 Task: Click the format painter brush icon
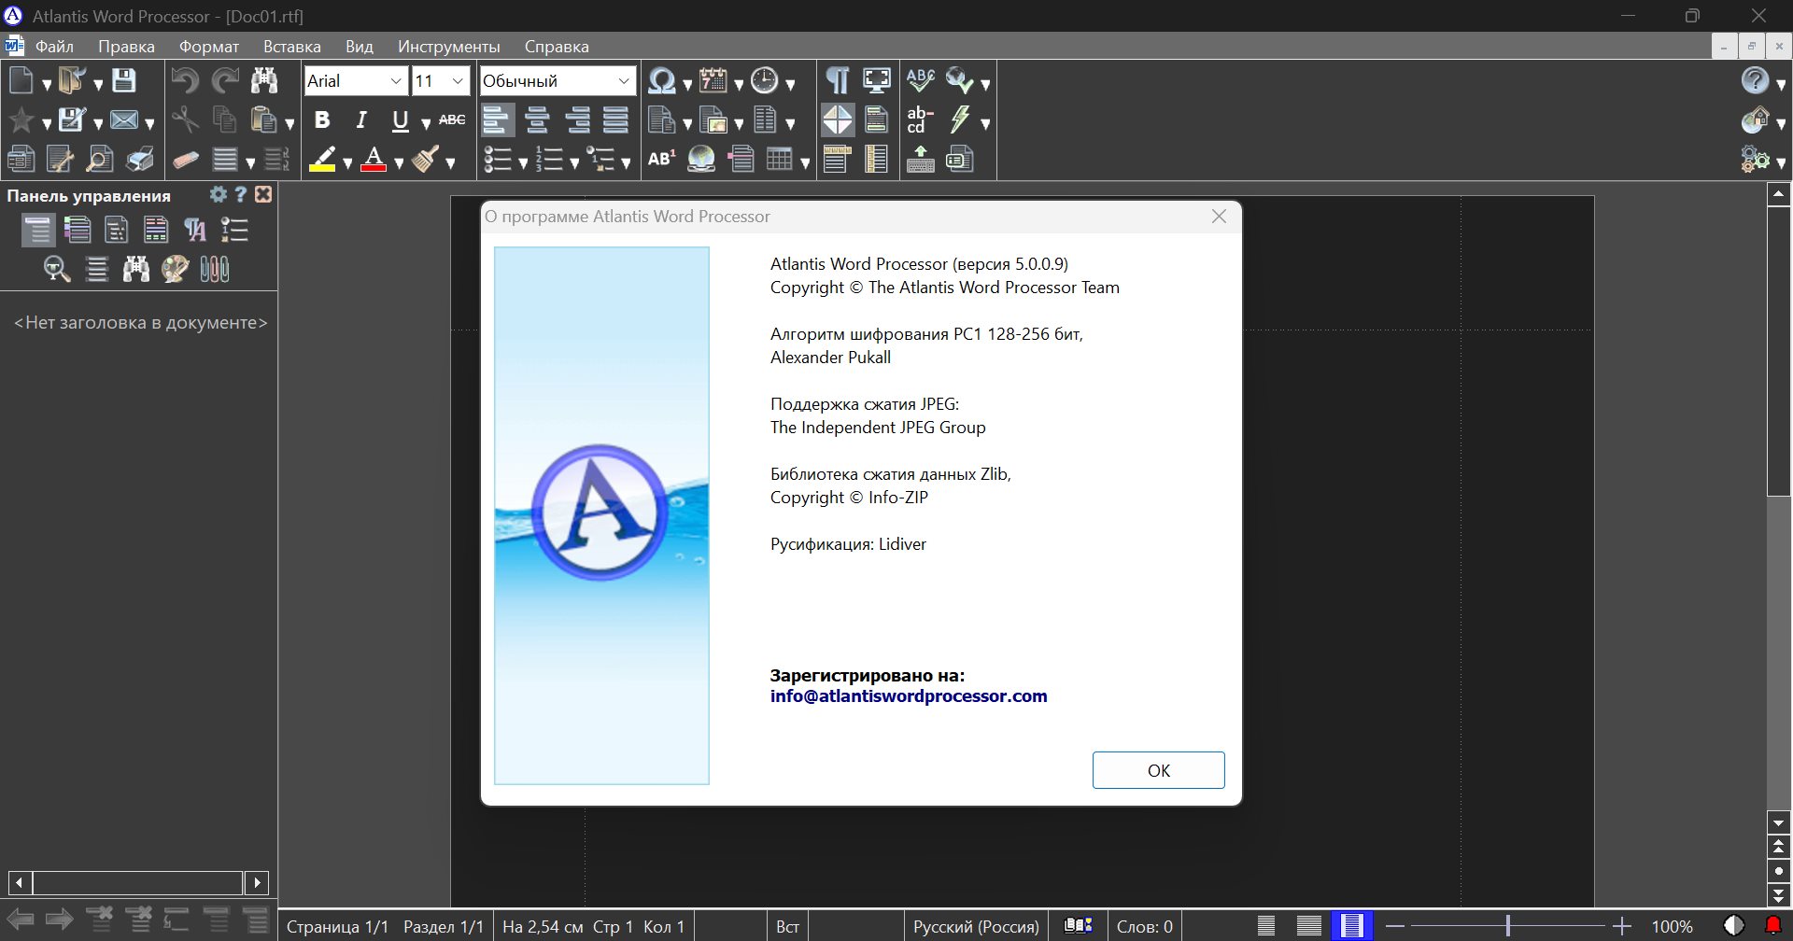[427, 160]
